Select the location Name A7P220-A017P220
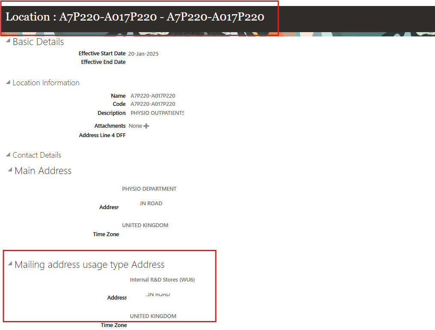Screen dimensions: 435x330 click(152, 96)
